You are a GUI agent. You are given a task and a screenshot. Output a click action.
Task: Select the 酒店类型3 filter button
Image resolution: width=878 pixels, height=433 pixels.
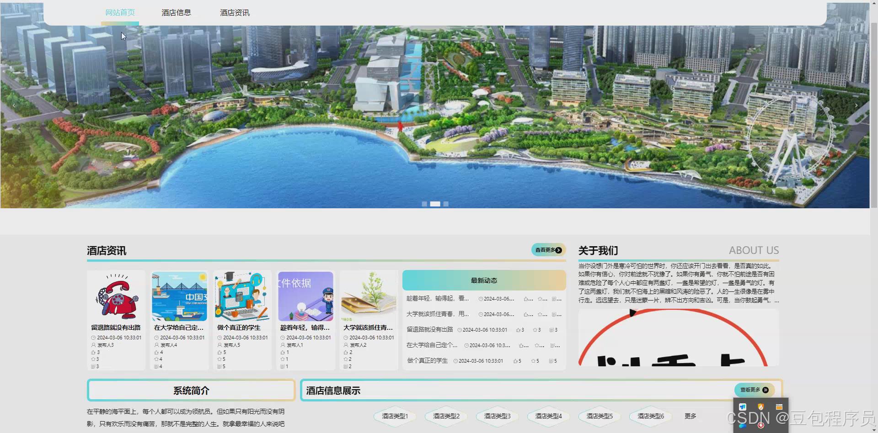(x=497, y=416)
